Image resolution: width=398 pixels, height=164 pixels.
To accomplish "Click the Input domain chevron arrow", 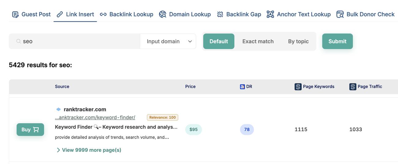I will click(190, 41).
